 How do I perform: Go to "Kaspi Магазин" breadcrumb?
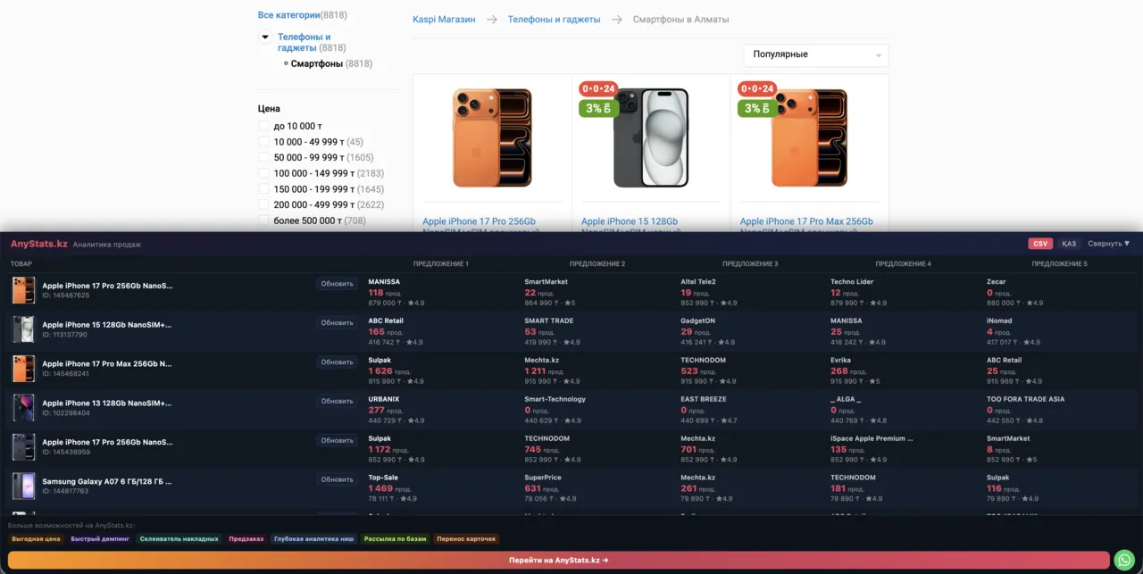coord(444,19)
